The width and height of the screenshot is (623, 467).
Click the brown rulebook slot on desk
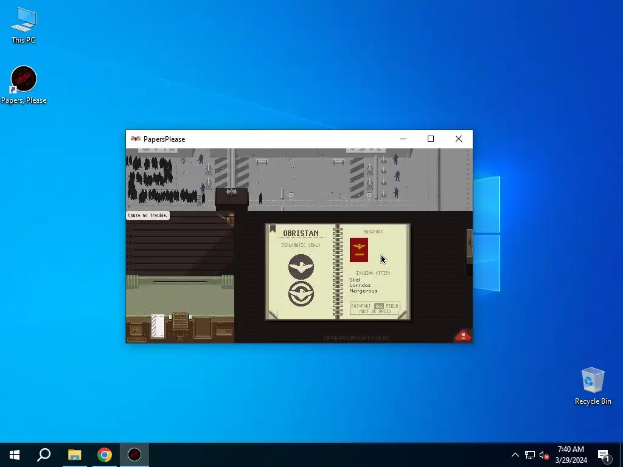click(x=203, y=328)
